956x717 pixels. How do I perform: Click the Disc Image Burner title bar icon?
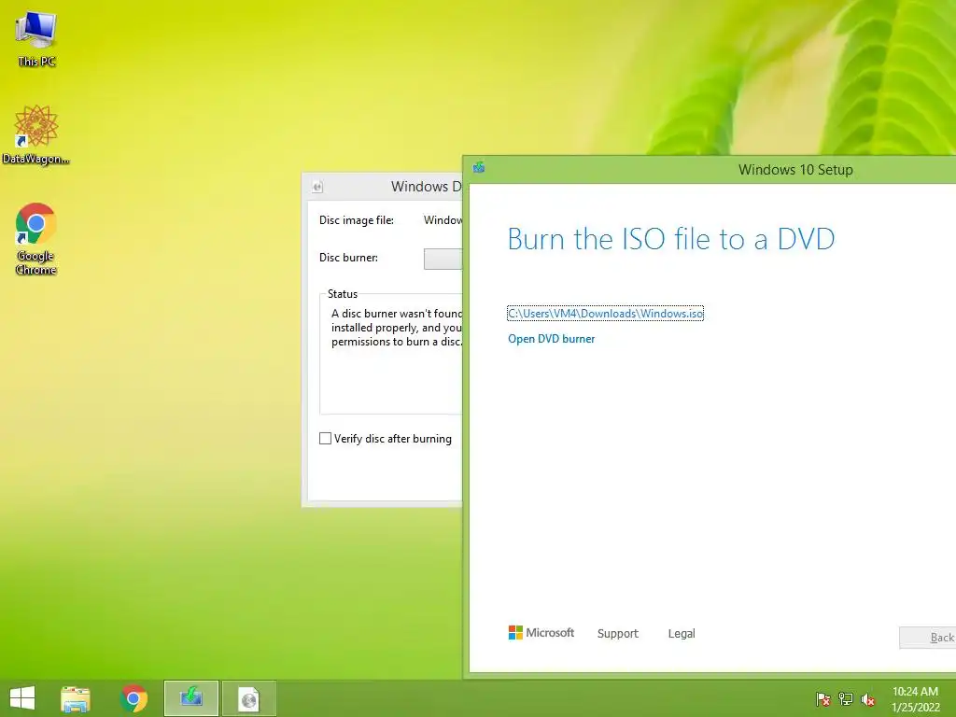317,187
